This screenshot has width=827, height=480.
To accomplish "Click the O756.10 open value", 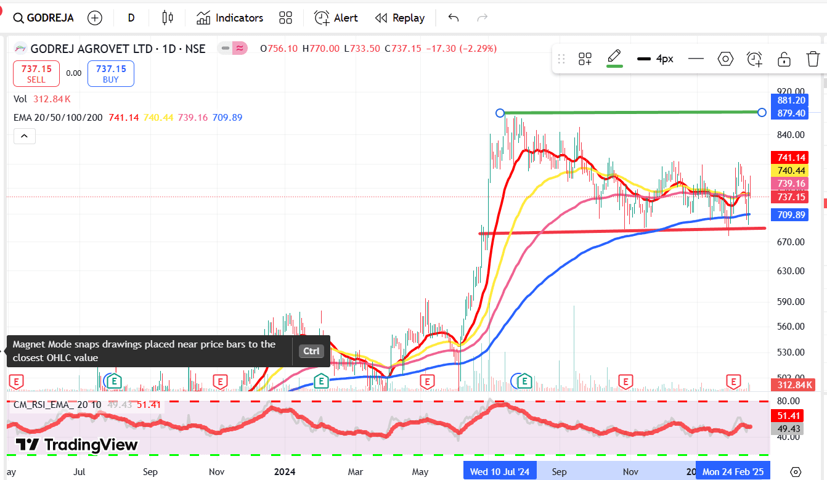I will click(279, 48).
